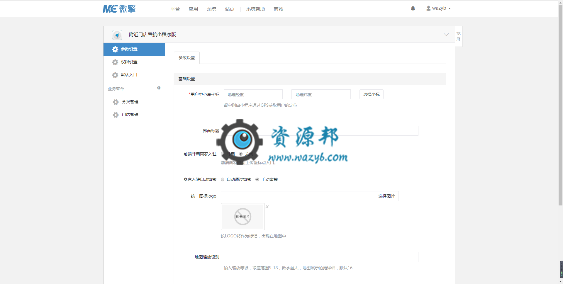This screenshot has width=563, height=284.
Task: Click the user avatar icon beside wazyb
Action: click(428, 8)
